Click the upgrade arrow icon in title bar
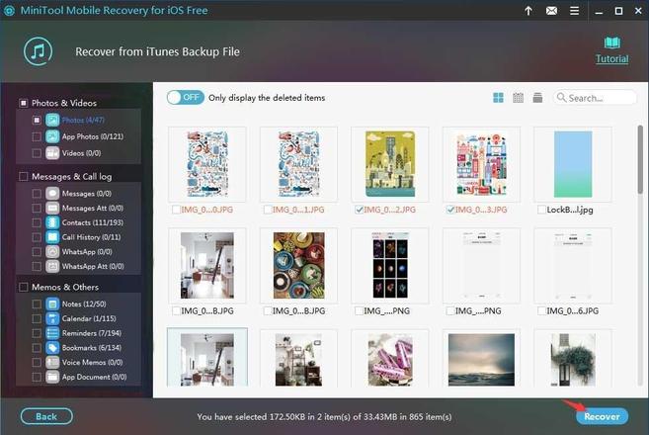Screen dimensions: 649x435 coord(528,12)
